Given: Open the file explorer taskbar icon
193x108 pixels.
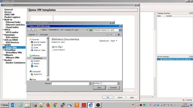Looking at the screenshot, I should [x=27, y=105].
